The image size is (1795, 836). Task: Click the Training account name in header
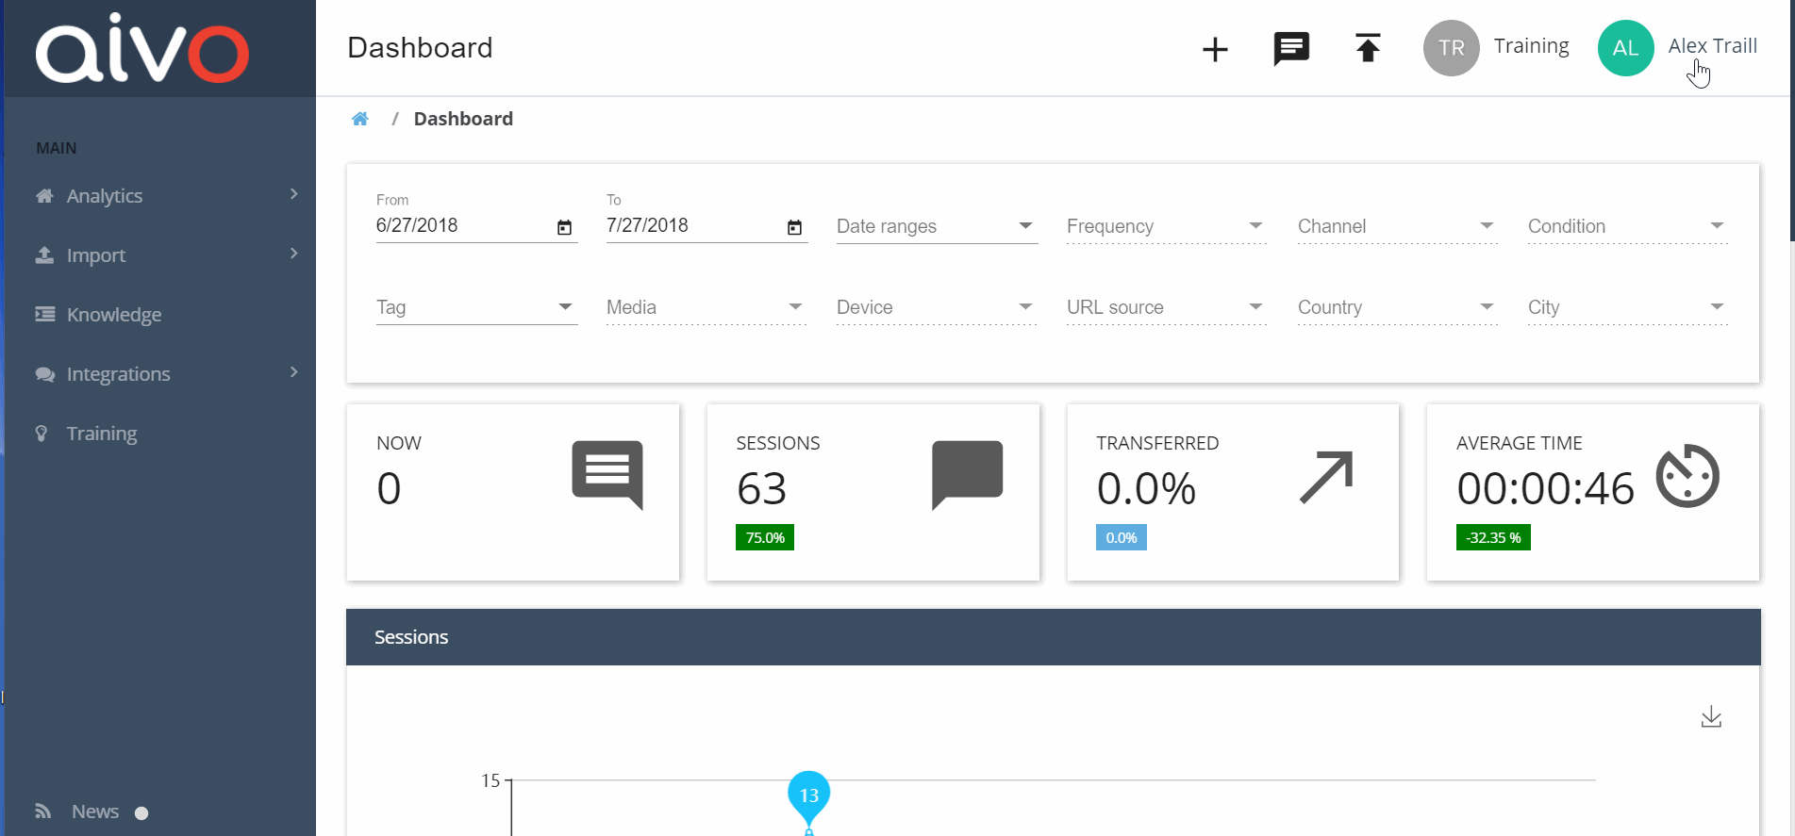click(1531, 45)
